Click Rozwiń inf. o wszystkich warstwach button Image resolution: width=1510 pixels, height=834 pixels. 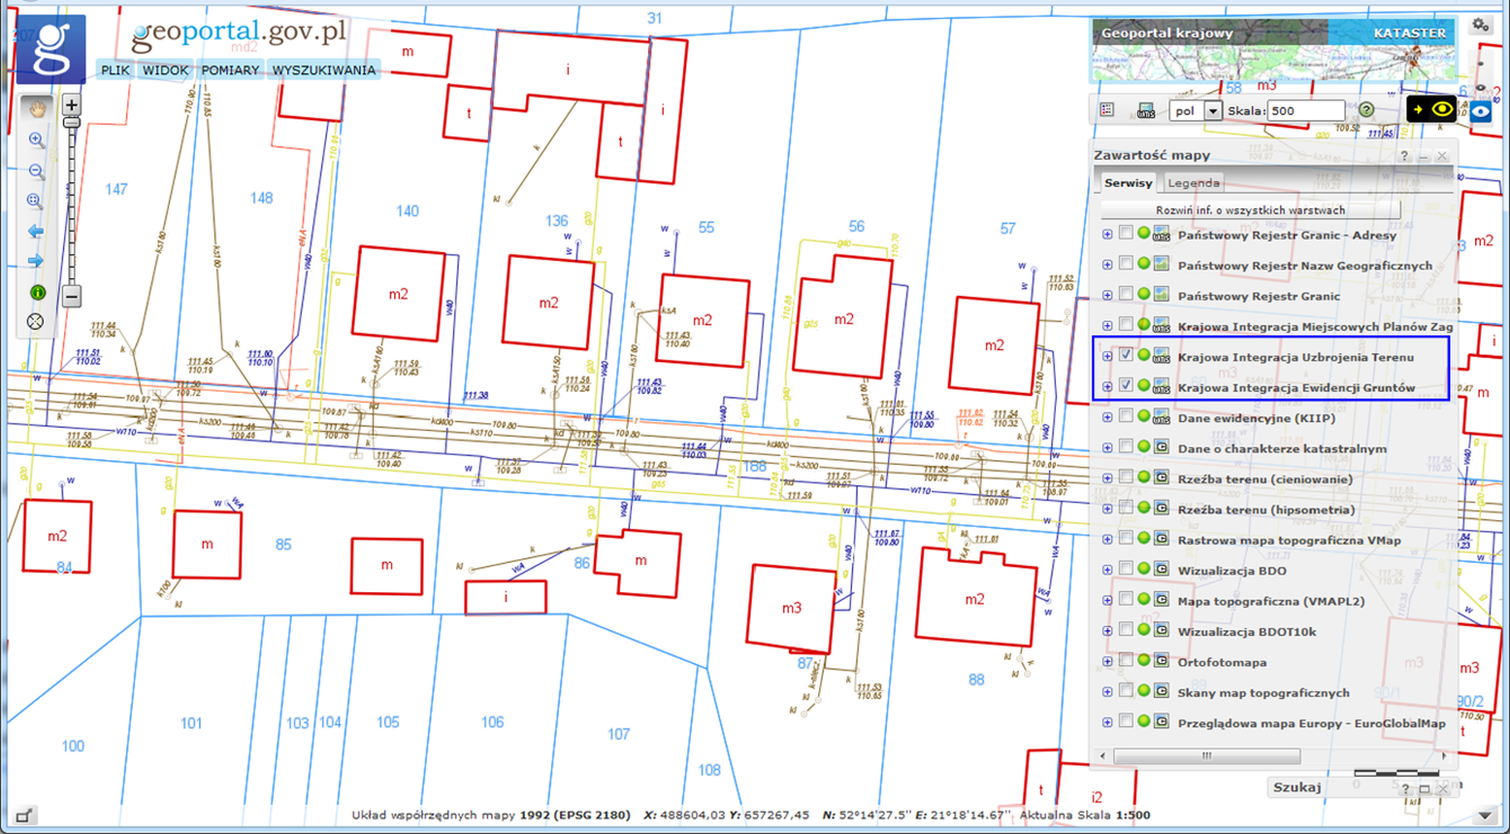pos(1250,210)
